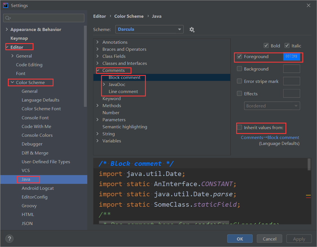Select Language Defaults color scheme page
Screen dimensions: 317x247
tap(41, 100)
